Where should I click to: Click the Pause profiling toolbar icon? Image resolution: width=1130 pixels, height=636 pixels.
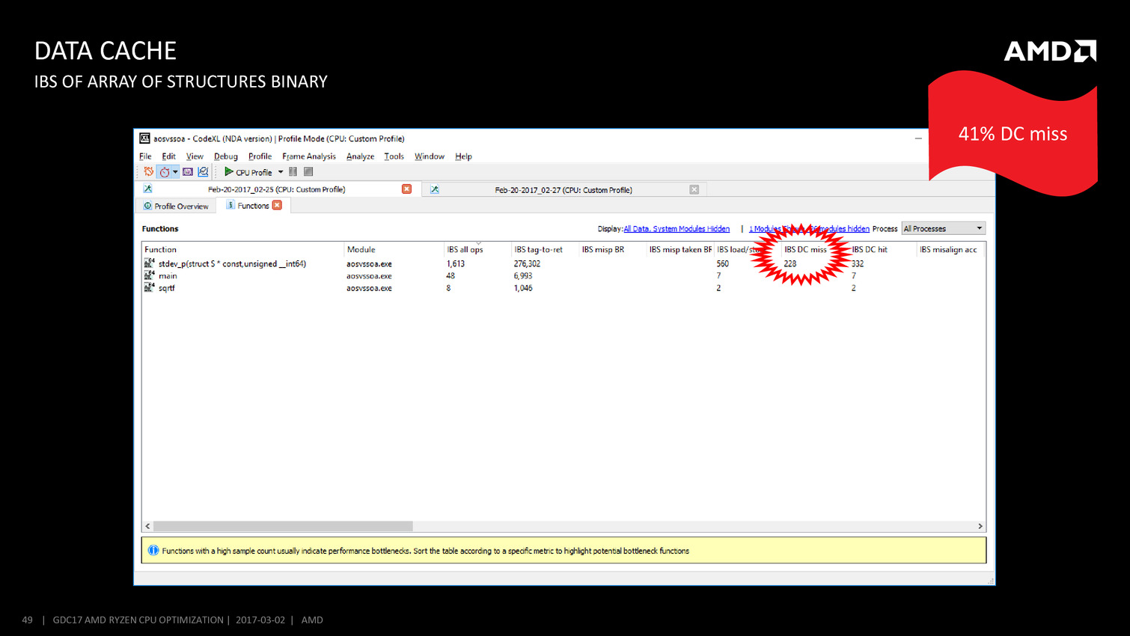(293, 172)
